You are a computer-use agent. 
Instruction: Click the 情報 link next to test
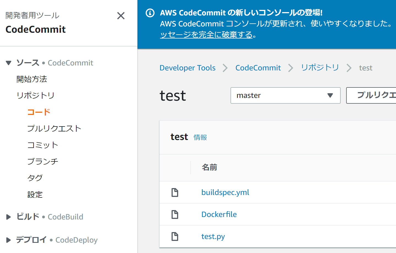pos(200,137)
